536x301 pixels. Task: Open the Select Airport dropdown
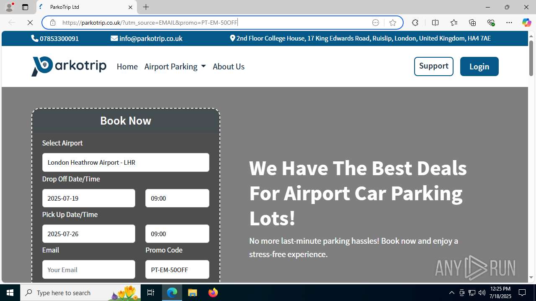point(126,162)
